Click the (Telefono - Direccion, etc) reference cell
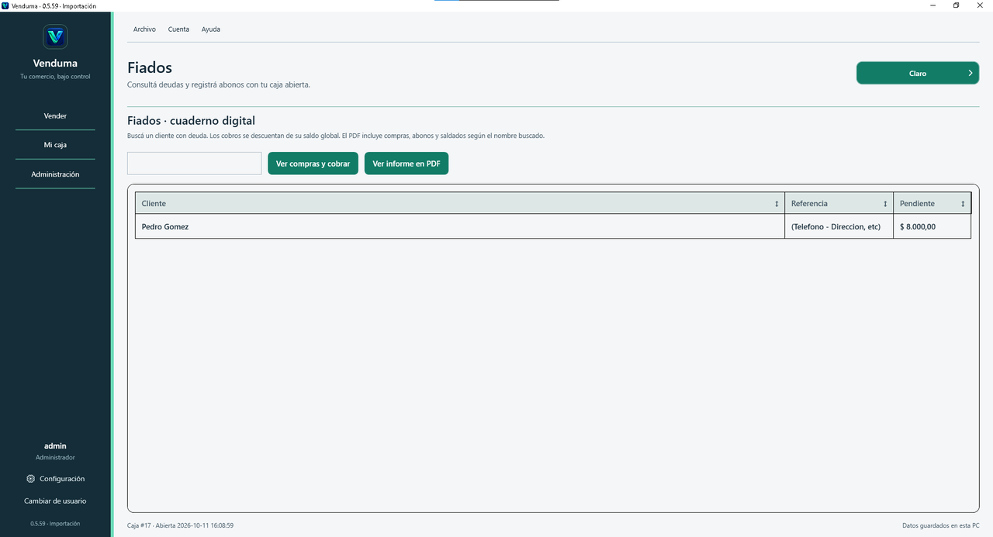Screen dimensions: 993x537 (x=839, y=226)
